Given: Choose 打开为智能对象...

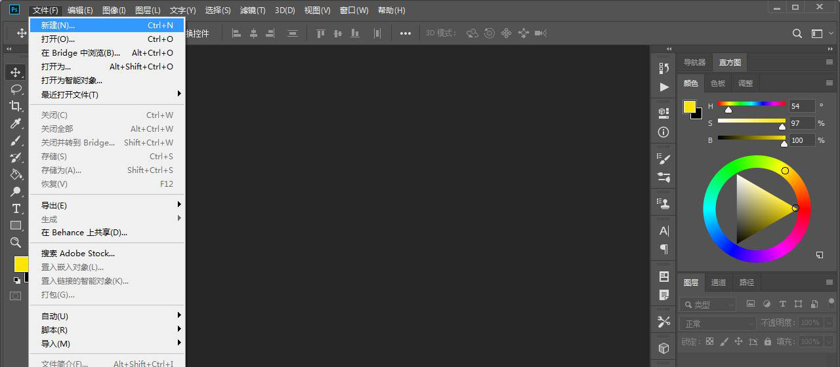Looking at the screenshot, I should 108,80.
